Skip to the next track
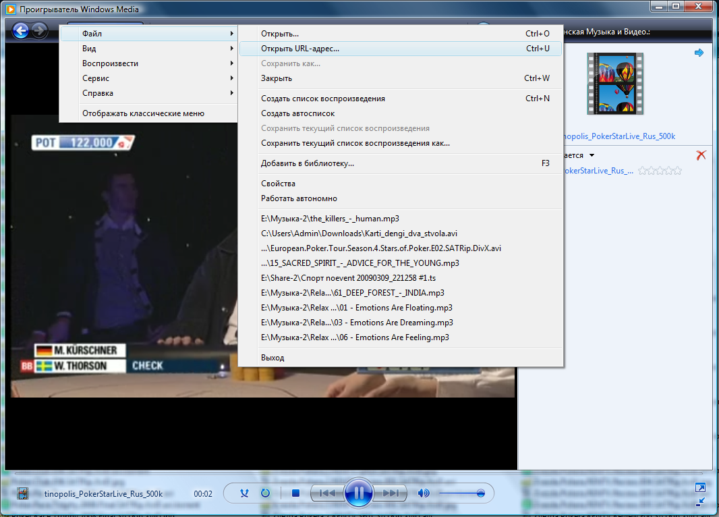The height and width of the screenshot is (517, 719). coord(391,493)
